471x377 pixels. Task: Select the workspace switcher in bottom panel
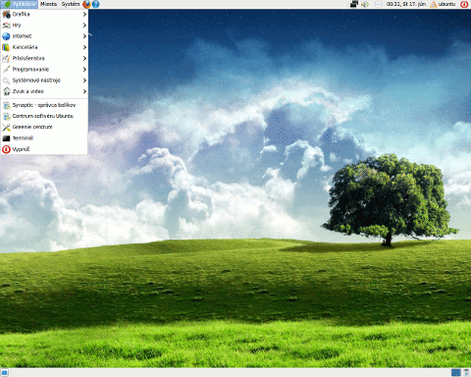[x=455, y=372]
